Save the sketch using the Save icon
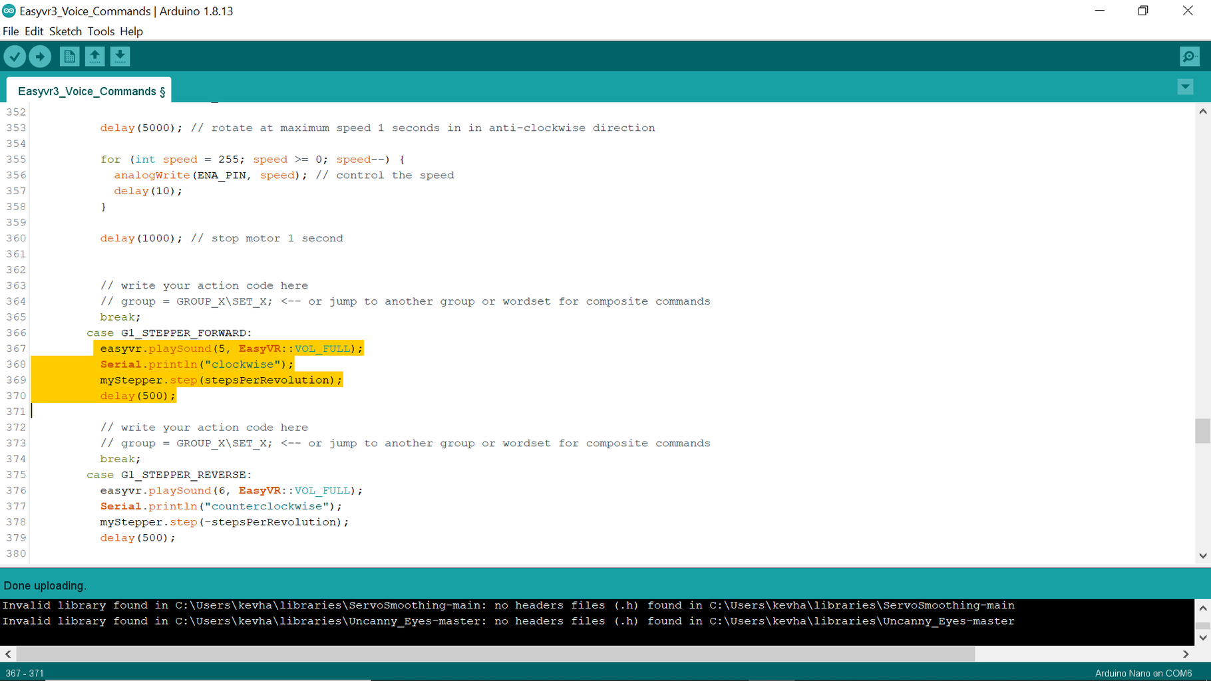This screenshot has height=681, width=1211. [x=120, y=57]
